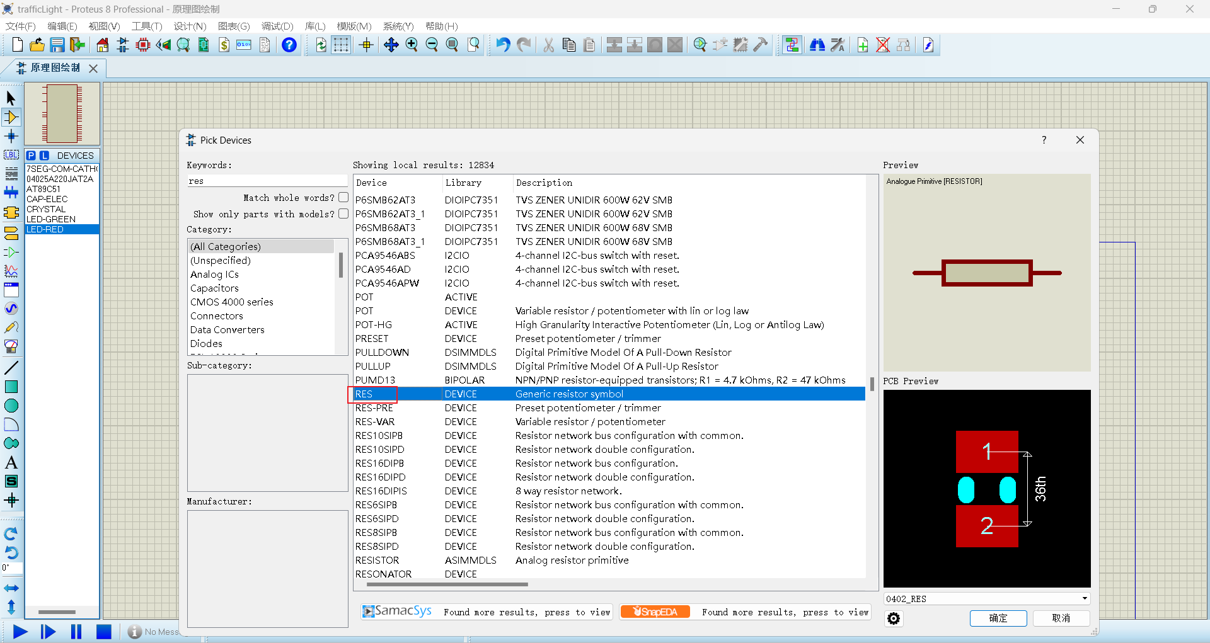Click the 确定 confirm button

click(998, 618)
